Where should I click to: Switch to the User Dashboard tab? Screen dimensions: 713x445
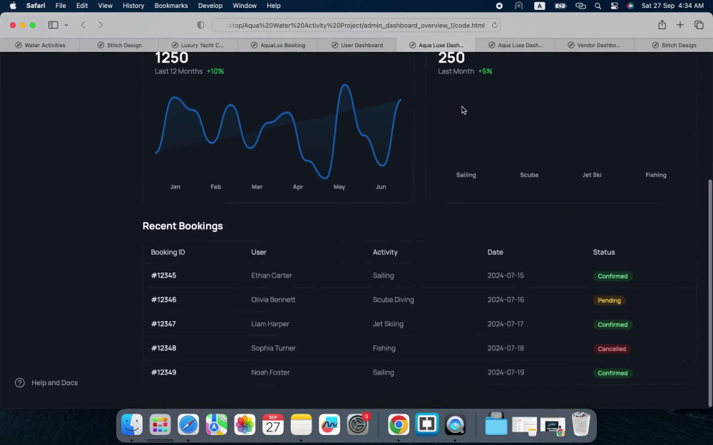[357, 45]
